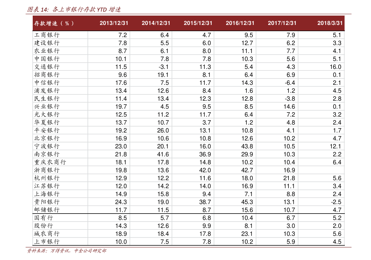This screenshot has width=371, height=260.
Task: Click 贵阳银行 2013 value 24.3
Action: [x=121, y=202]
